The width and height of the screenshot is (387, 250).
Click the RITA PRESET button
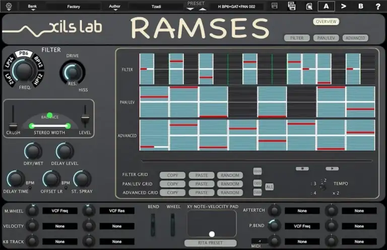point(210,243)
